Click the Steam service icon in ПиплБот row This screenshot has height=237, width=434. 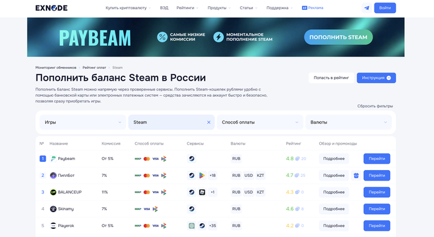tap(192, 175)
